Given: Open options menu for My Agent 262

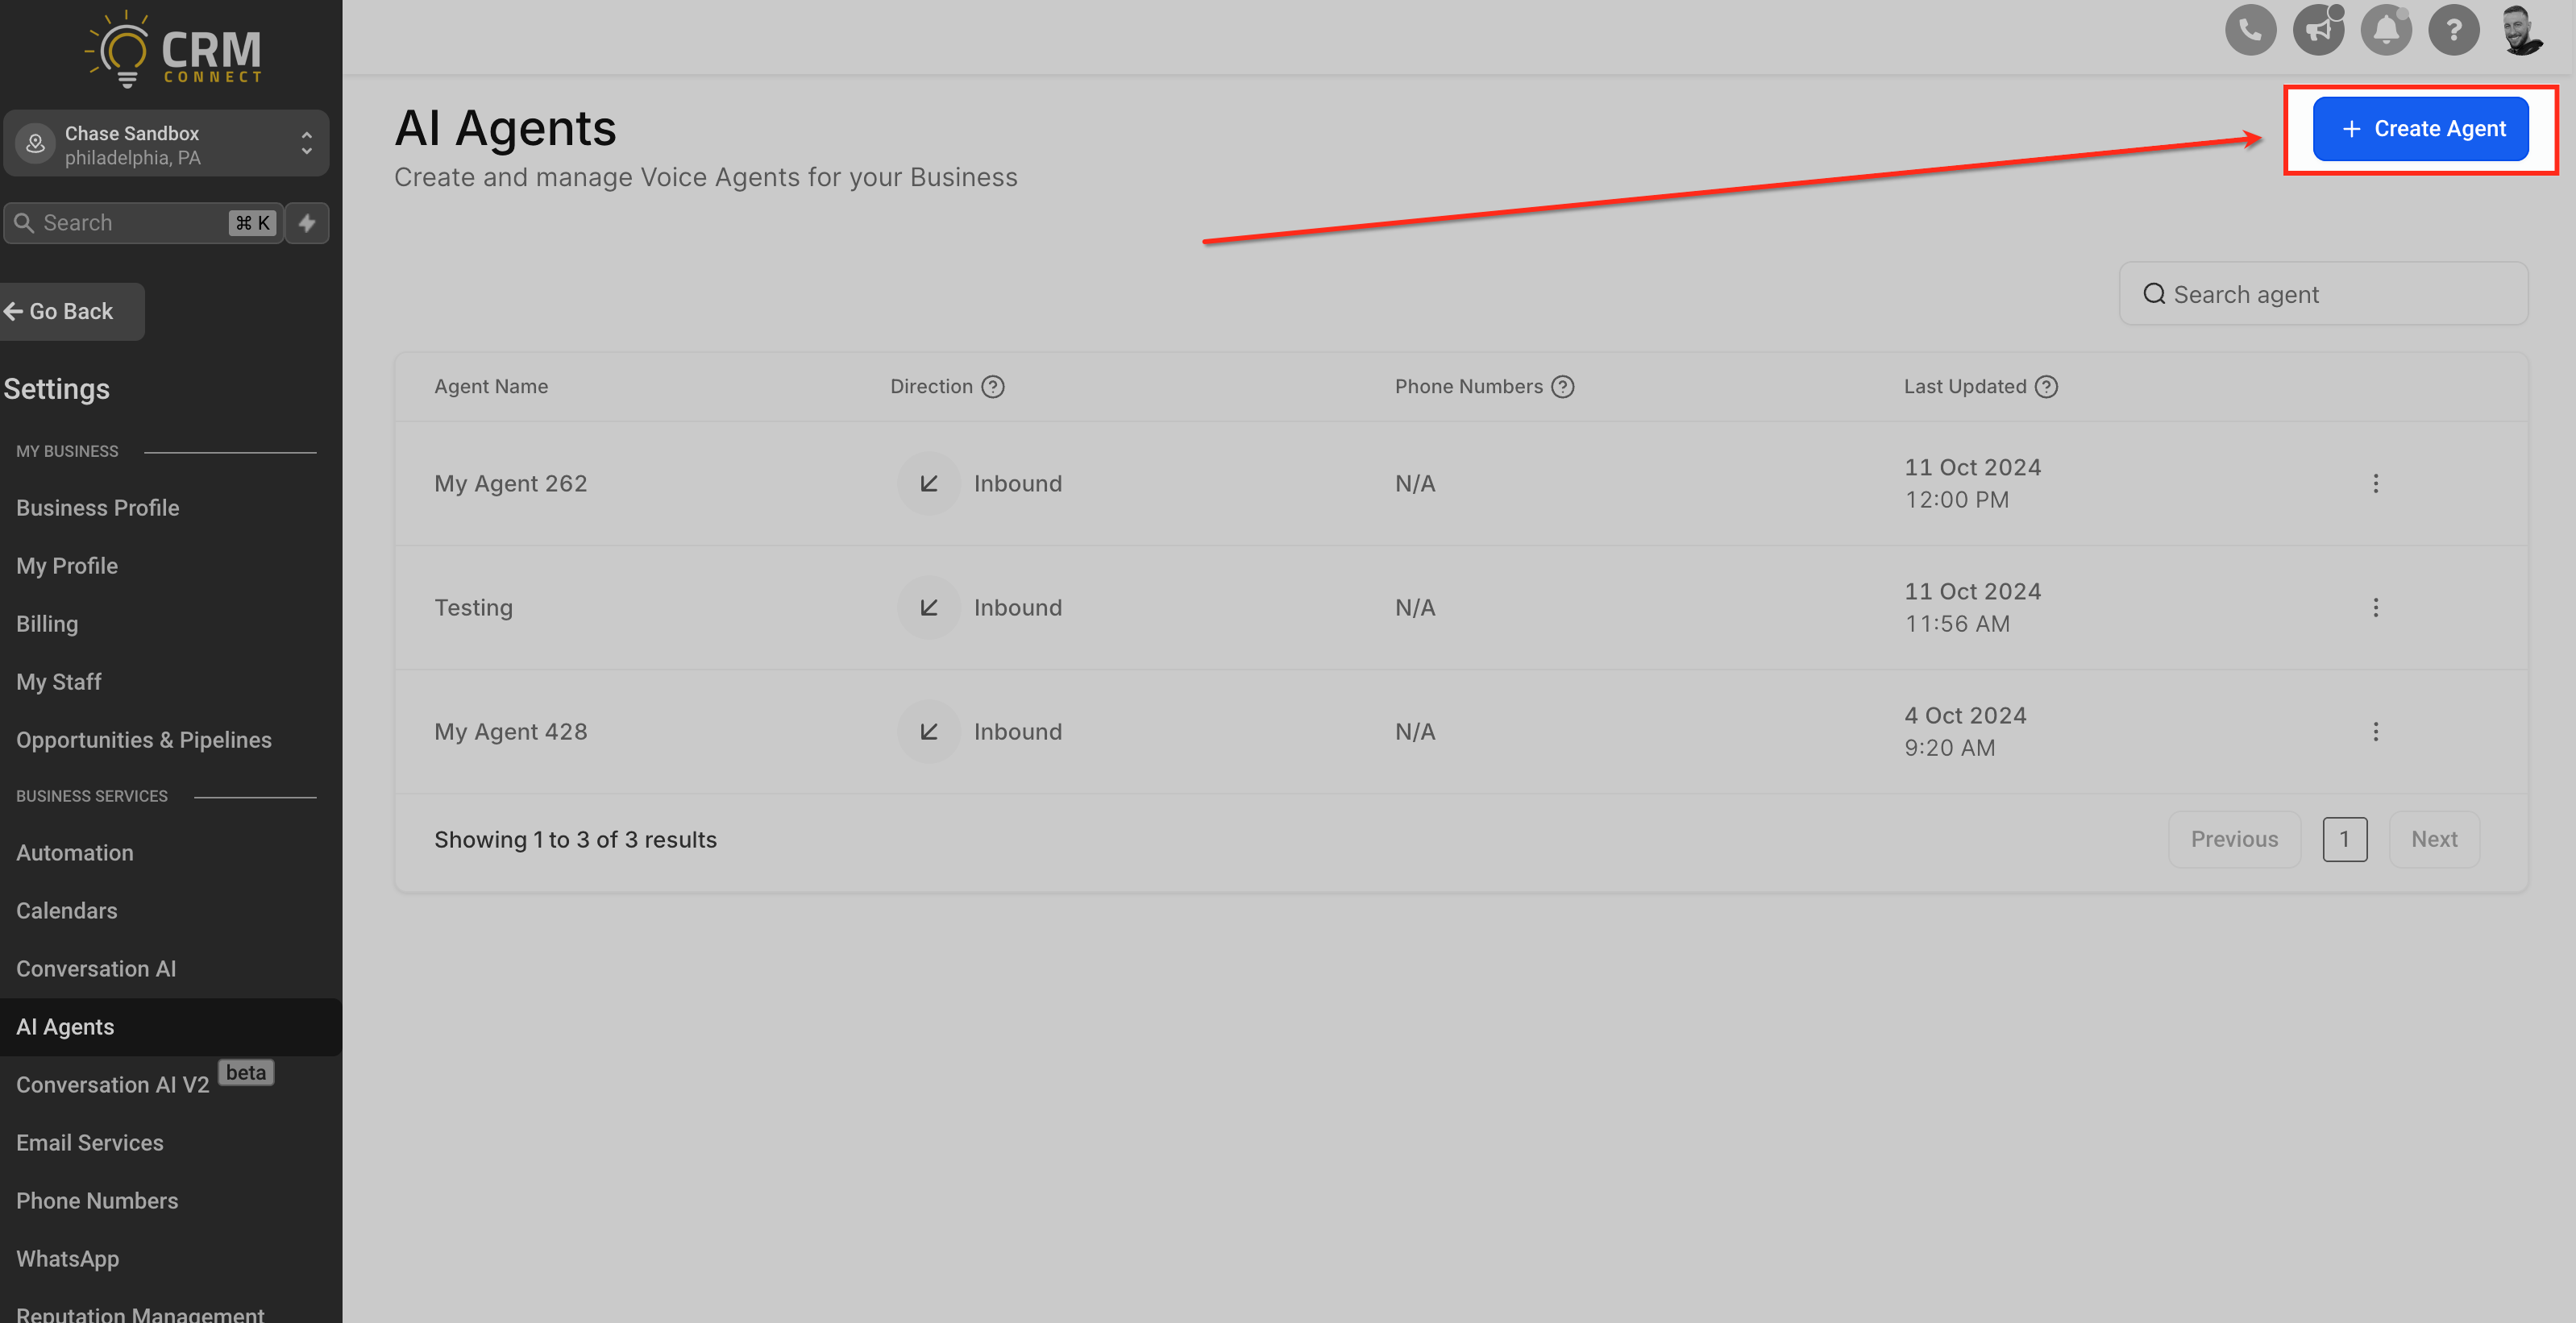Looking at the screenshot, I should (x=2375, y=484).
